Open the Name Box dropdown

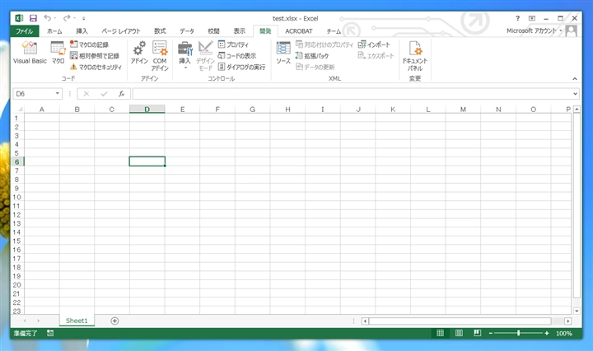[x=58, y=93]
